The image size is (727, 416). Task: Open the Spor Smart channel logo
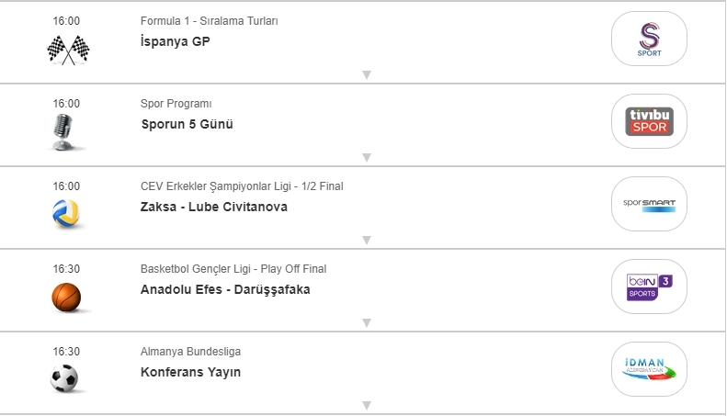click(649, 203)
